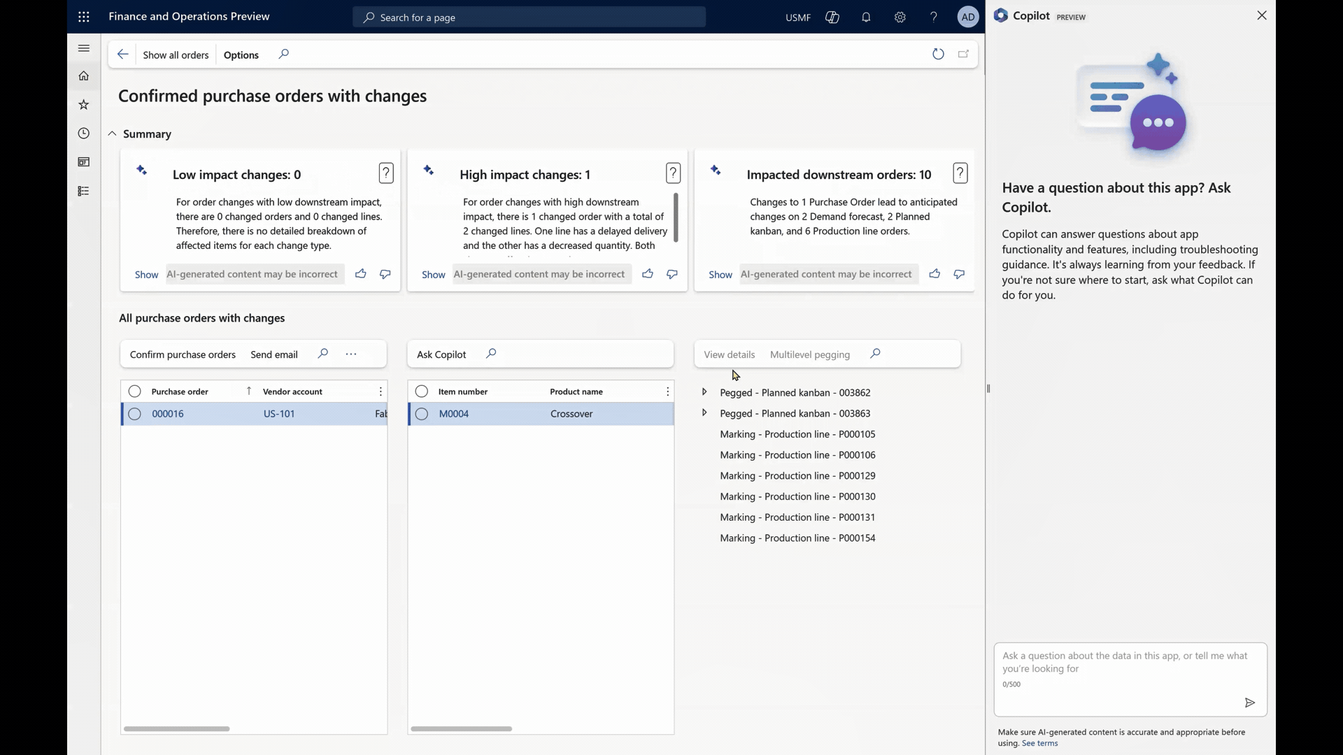The height and width of the screenshot is (755, 1343).
Task: Expand Pegged - Planned kanban - 003863
Action: click(704, 413)
